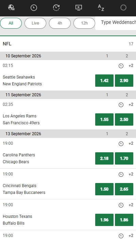This screenshot has width=136, height=239.
Task: Bet on Seattle Seahawks at 1.42
Action: 104,81
